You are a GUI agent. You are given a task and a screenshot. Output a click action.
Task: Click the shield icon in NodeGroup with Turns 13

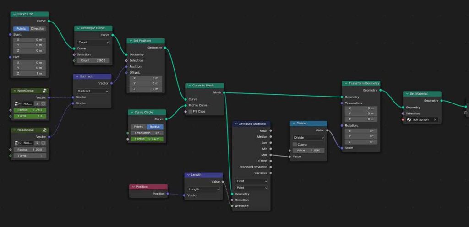pos(43,104)
